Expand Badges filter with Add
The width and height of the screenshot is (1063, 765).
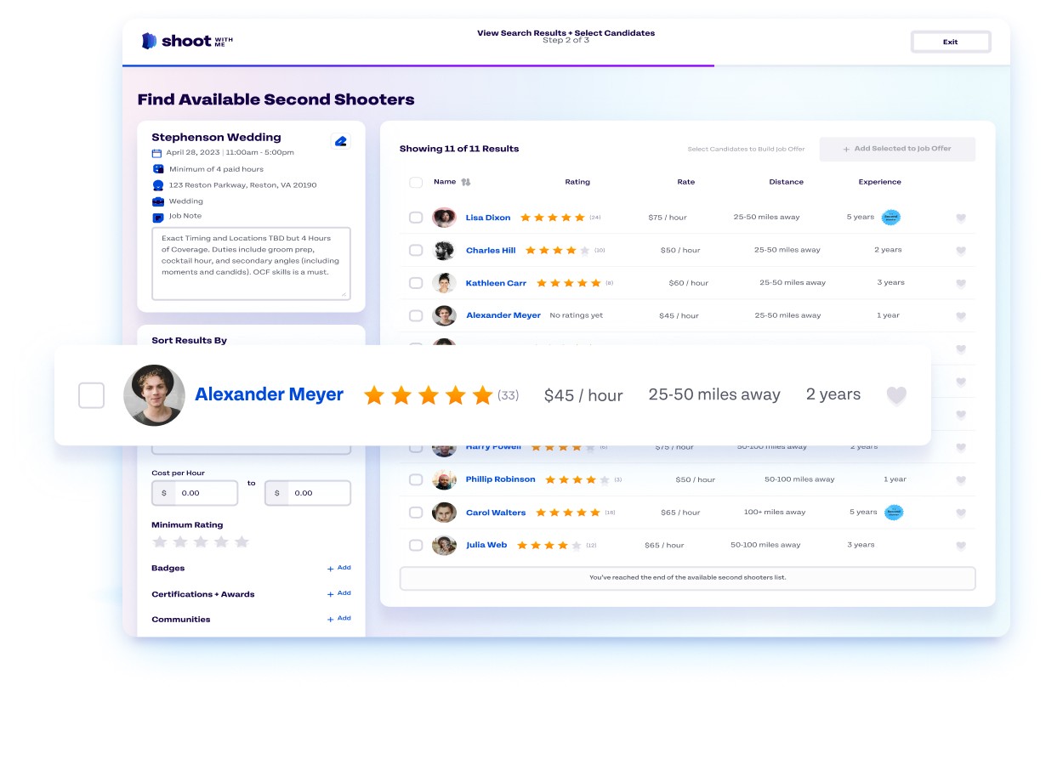click(338, 568)
